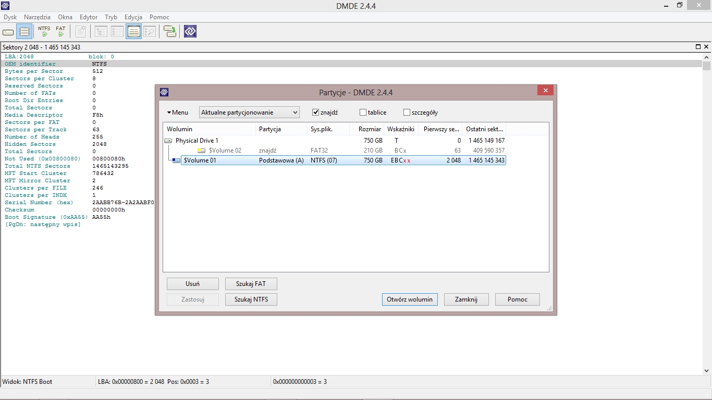Click the magnifier search view toolbar icon
712x400 pixels.
(x=150, y=32)
